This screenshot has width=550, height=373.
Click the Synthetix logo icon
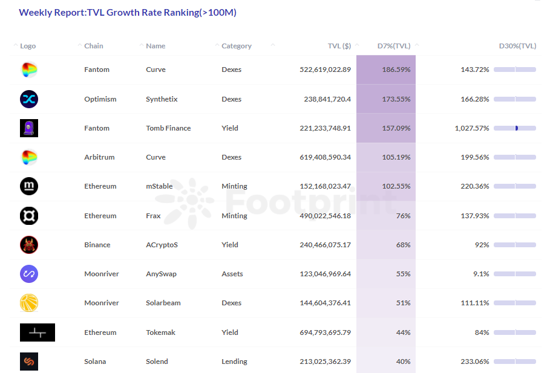click(x=29, y=99)
